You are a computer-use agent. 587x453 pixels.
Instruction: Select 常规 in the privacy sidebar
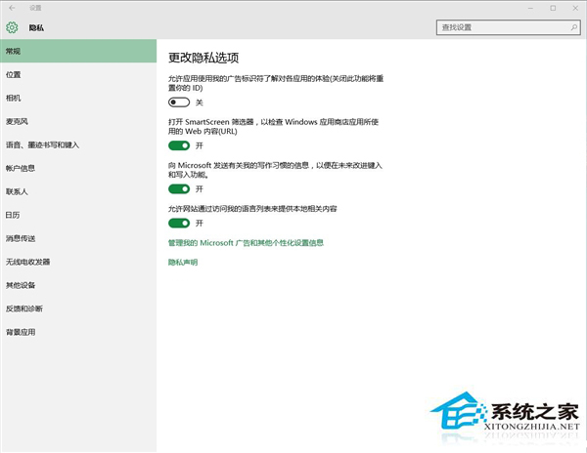click(x=78, y=51)
